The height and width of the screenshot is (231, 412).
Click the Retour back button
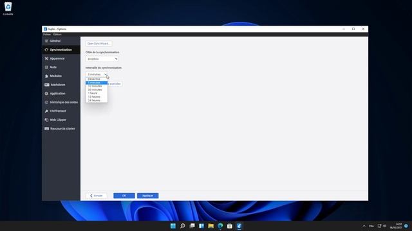coord(97,196)
